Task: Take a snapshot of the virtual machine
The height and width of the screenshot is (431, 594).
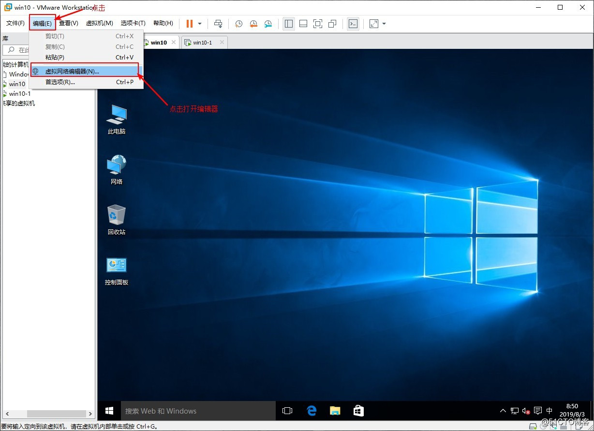Action: coord(238,23)
